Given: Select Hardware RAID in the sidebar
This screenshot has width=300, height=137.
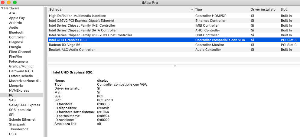Looking at the screenshot, I should pos(21,71).
